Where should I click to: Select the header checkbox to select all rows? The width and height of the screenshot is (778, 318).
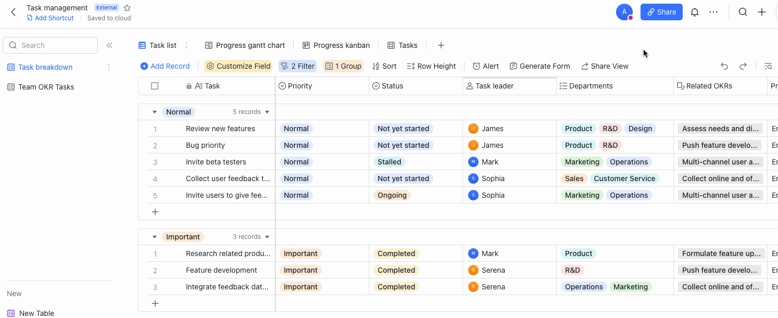155,86
